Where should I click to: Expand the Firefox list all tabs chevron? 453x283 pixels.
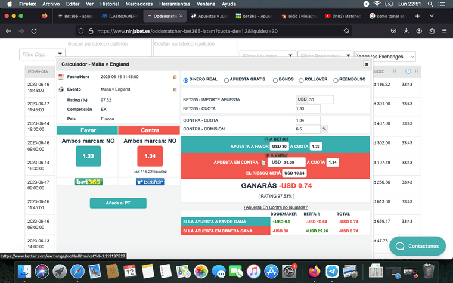coord(432,16)
